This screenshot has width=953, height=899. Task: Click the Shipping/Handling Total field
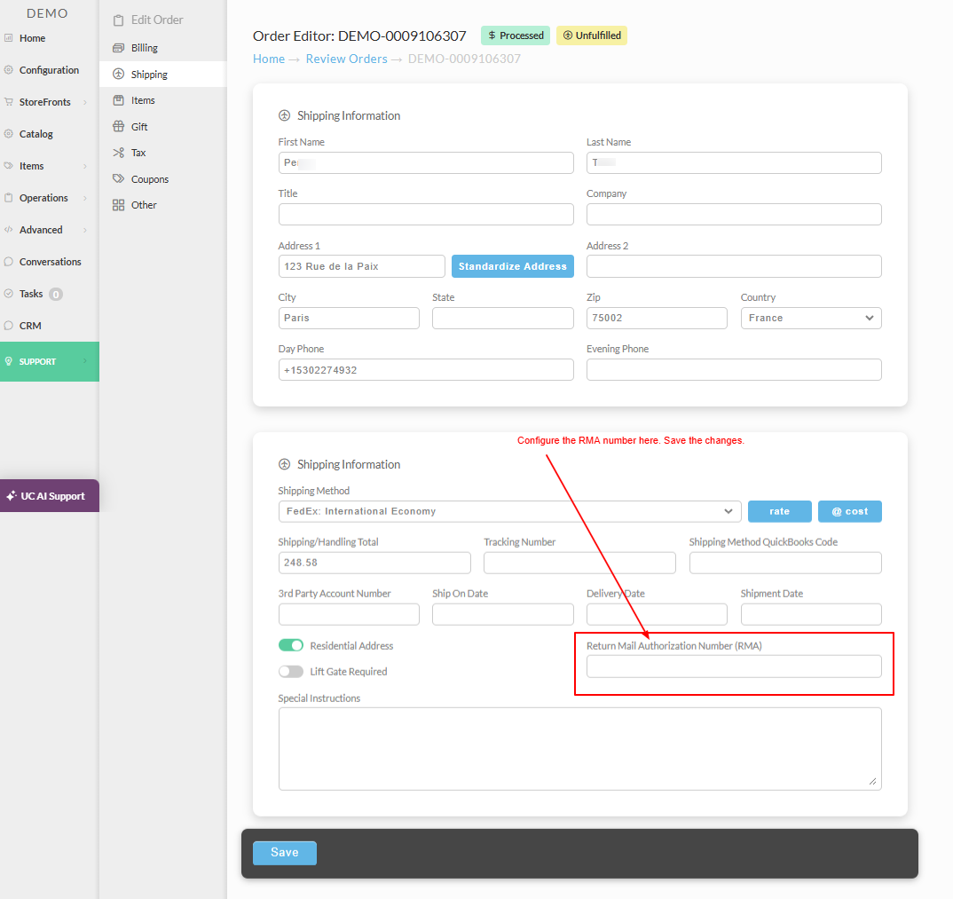pos(374,563)
